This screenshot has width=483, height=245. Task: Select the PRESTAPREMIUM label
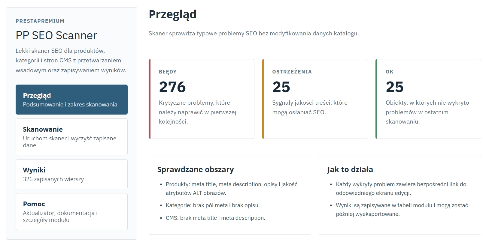click(x=40, y=21)
